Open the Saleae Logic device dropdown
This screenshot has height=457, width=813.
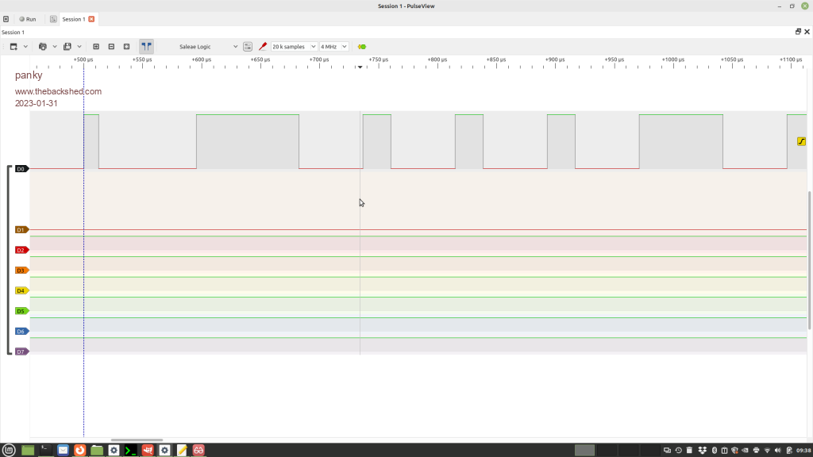(202, 47)
